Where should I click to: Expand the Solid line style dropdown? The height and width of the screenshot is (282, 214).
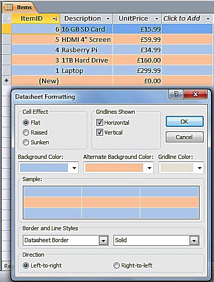194,241
